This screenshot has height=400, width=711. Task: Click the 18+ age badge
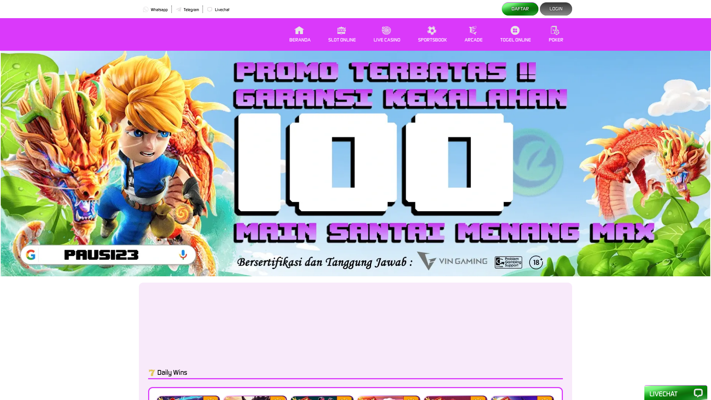point(536,262)
